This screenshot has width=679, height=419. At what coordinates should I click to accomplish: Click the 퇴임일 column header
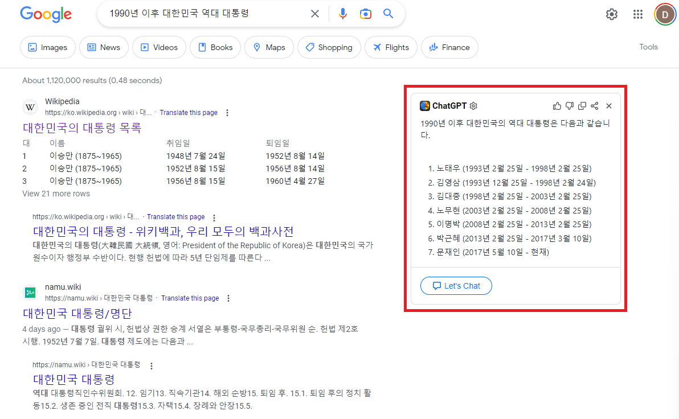(x=277, y=143)
